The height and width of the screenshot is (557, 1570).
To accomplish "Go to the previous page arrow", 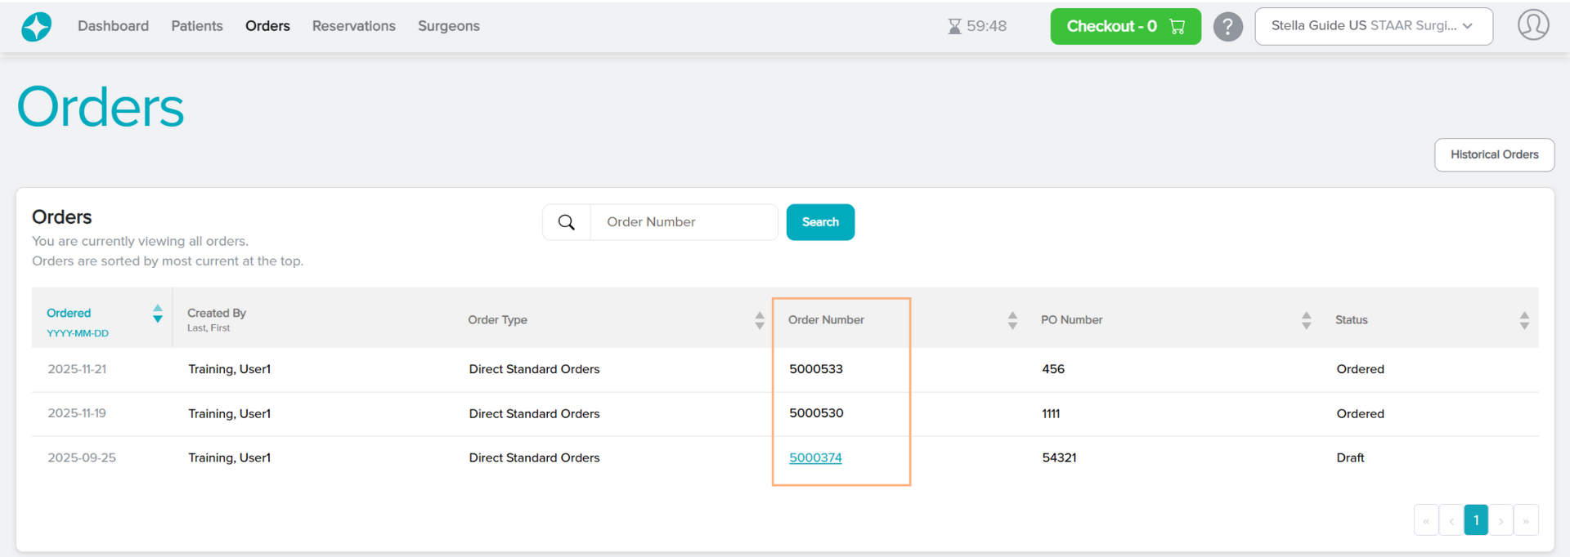I will coord(1451,520).
